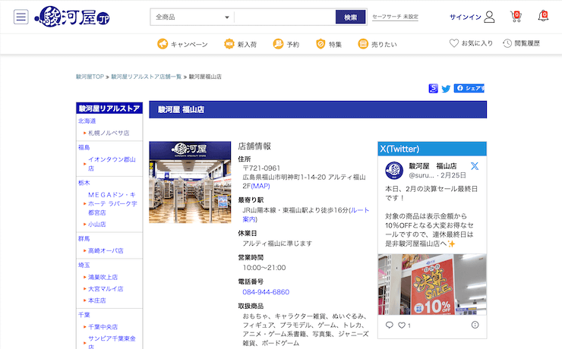Click the 群馬 region heading

84,239
